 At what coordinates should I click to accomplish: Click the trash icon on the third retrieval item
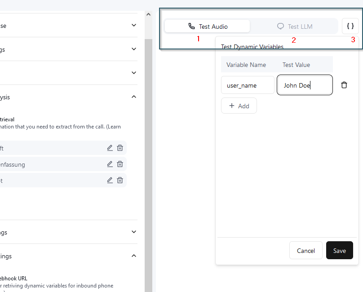(120, 180)
